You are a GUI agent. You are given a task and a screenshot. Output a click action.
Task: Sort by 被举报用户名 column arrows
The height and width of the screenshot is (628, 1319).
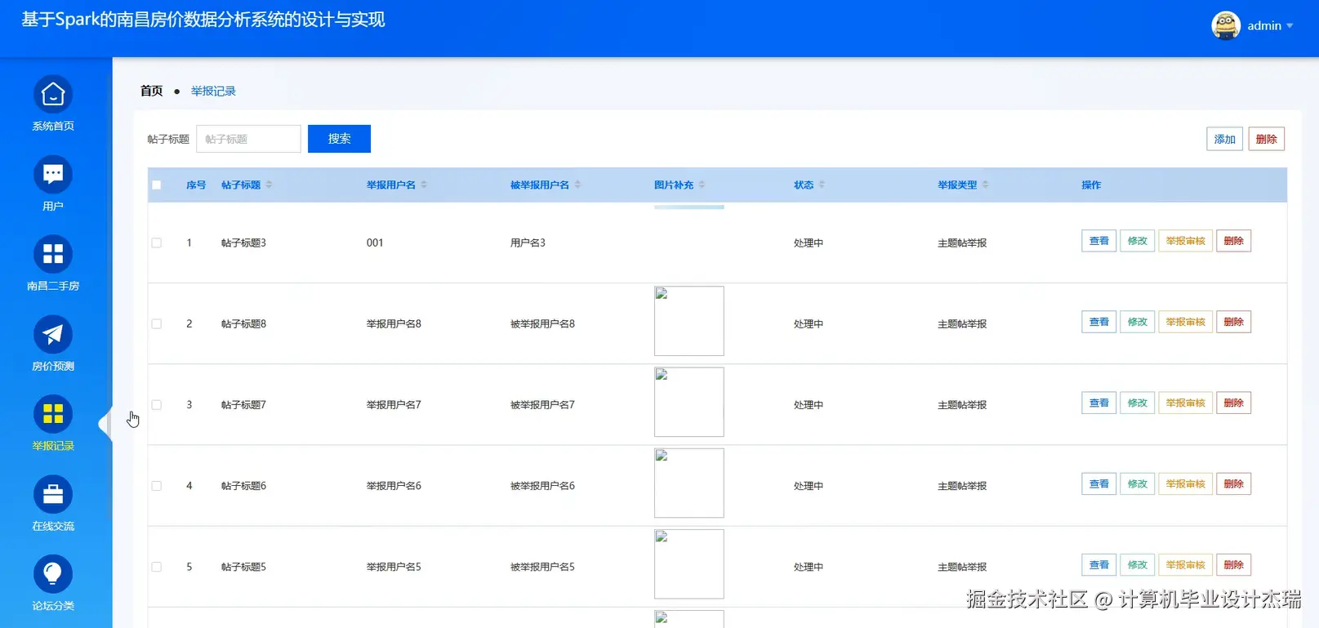point(577,185)
